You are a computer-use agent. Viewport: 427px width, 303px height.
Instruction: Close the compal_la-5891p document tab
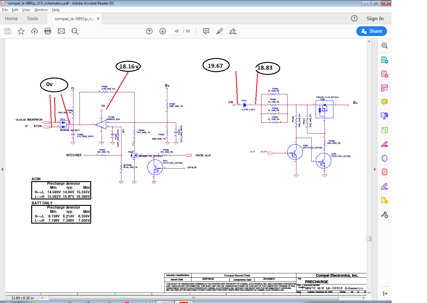click(98, 19)
